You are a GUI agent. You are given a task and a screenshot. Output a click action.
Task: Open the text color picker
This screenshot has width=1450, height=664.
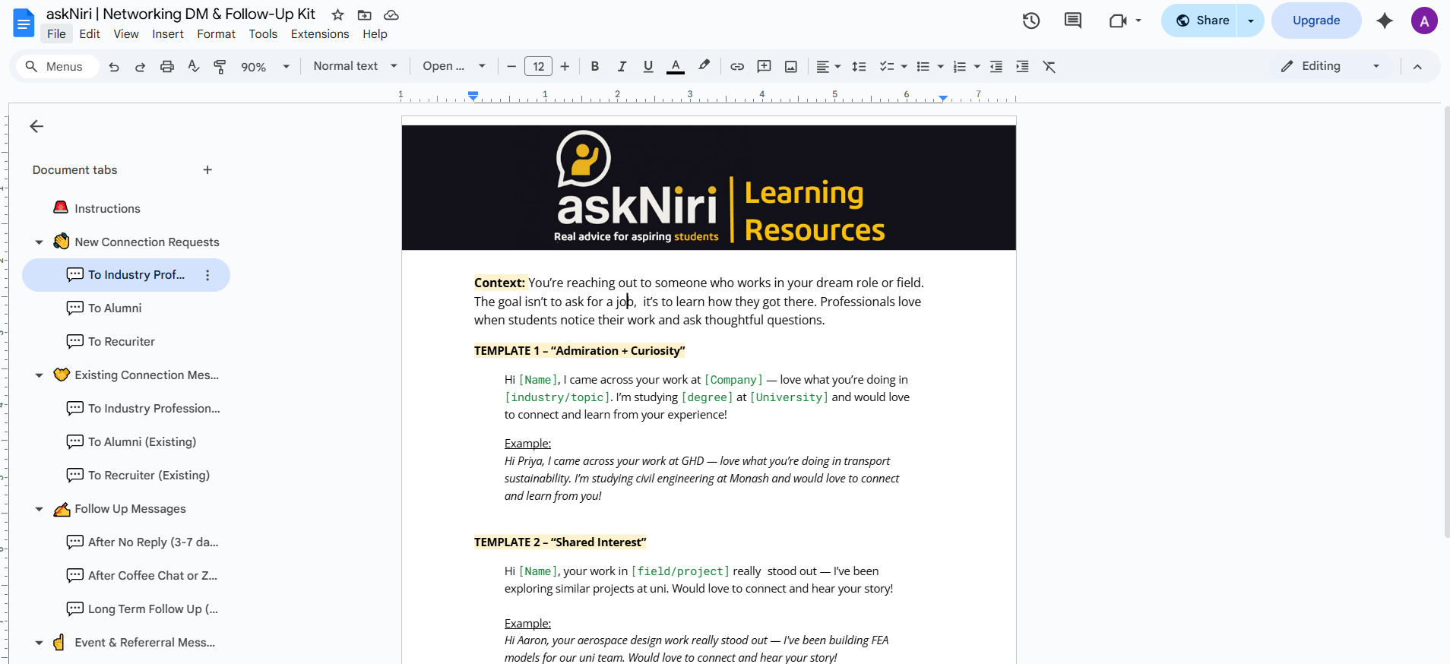coord(676,67)
